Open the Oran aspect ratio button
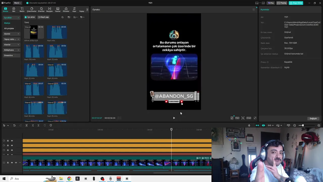The image size is (323, 182). click(x=249, y=118)
